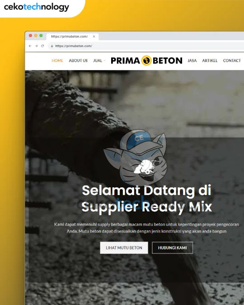Open the HOME menu item

click(x=57, y=61)
